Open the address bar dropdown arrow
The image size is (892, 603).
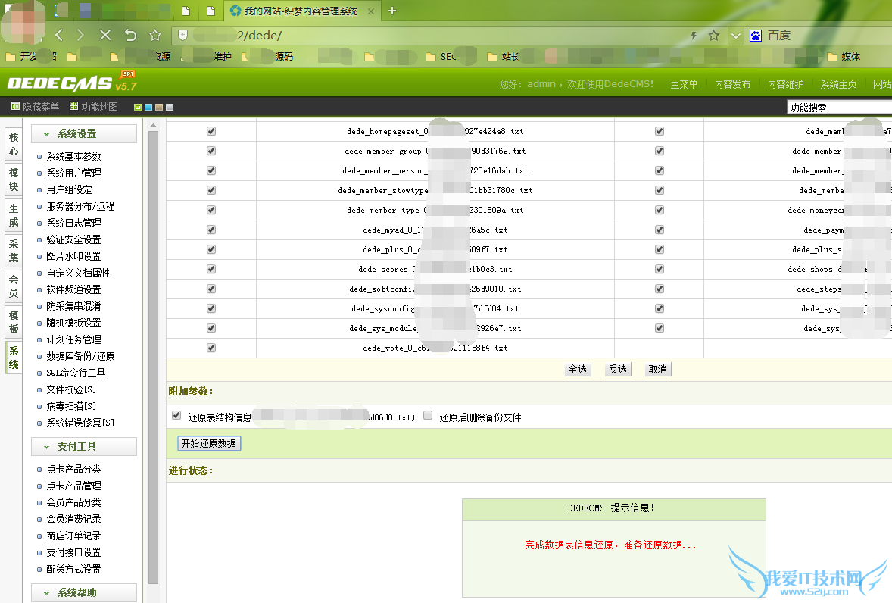tap(735, 36)
